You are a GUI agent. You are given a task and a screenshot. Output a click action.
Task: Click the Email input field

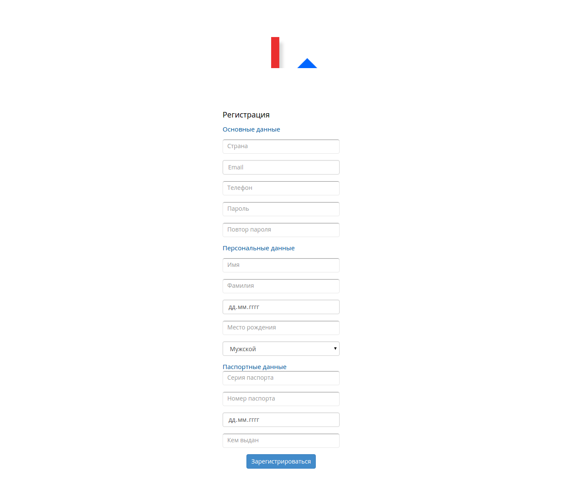click(281, 167)
